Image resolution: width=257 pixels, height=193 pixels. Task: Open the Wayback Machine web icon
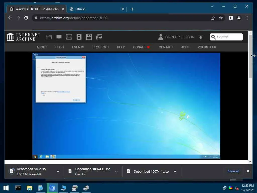tap(49, 37)
